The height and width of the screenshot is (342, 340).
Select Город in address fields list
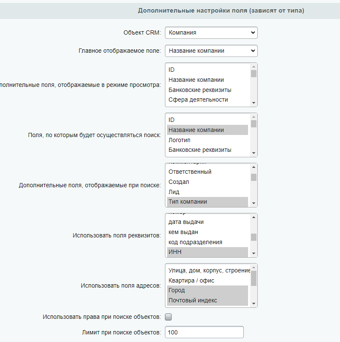[x=177, y=291]
